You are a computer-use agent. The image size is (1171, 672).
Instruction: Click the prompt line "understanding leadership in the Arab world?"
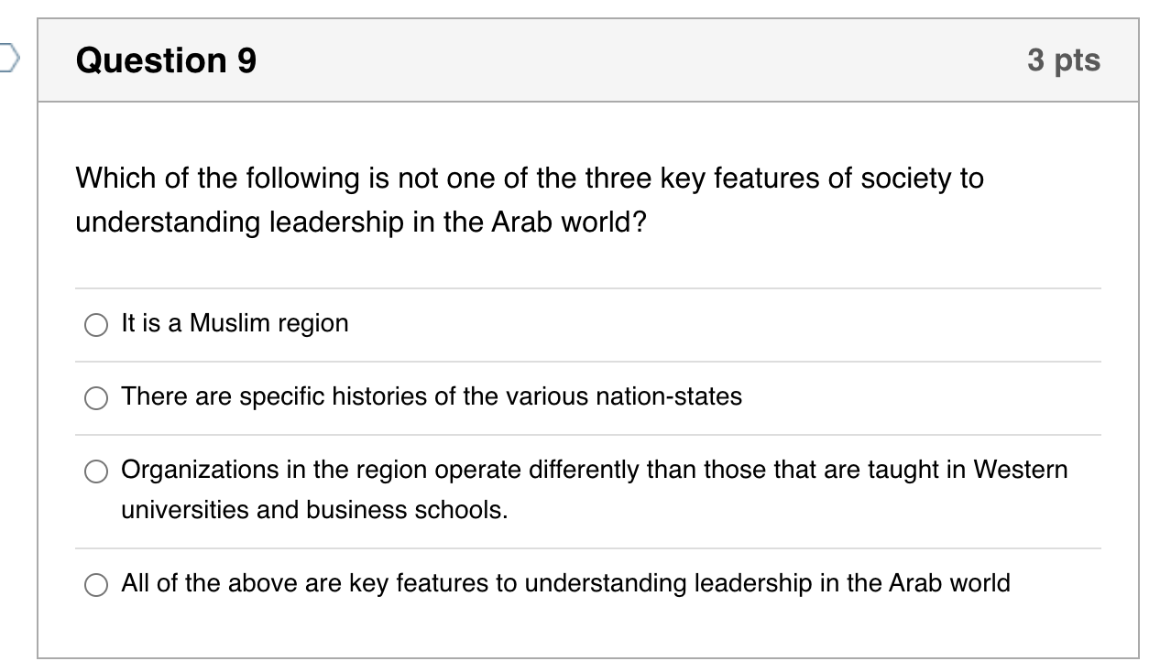(x=360, y=223)
